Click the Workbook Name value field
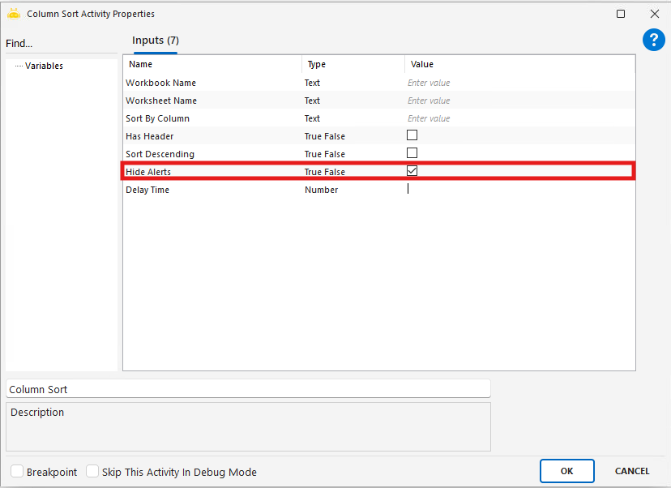 point(519,83)
